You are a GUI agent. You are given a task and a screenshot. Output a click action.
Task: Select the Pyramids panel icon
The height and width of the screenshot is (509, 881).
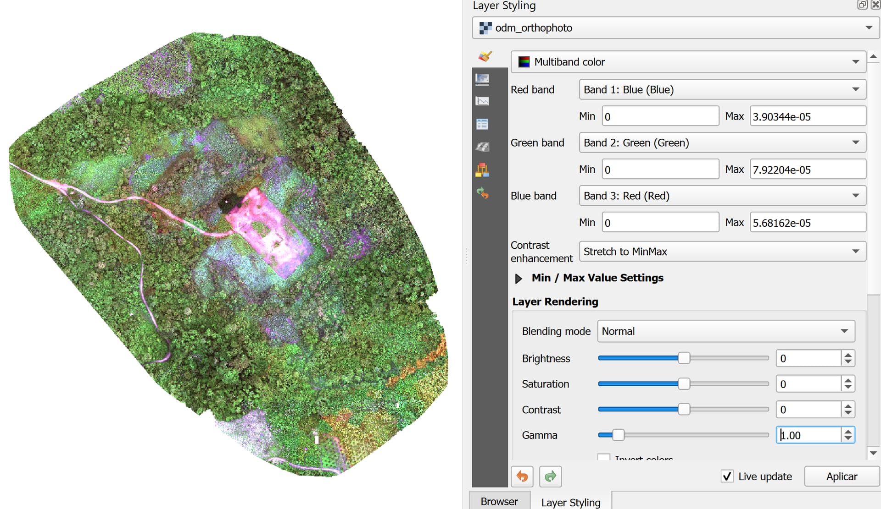(482, 147)
